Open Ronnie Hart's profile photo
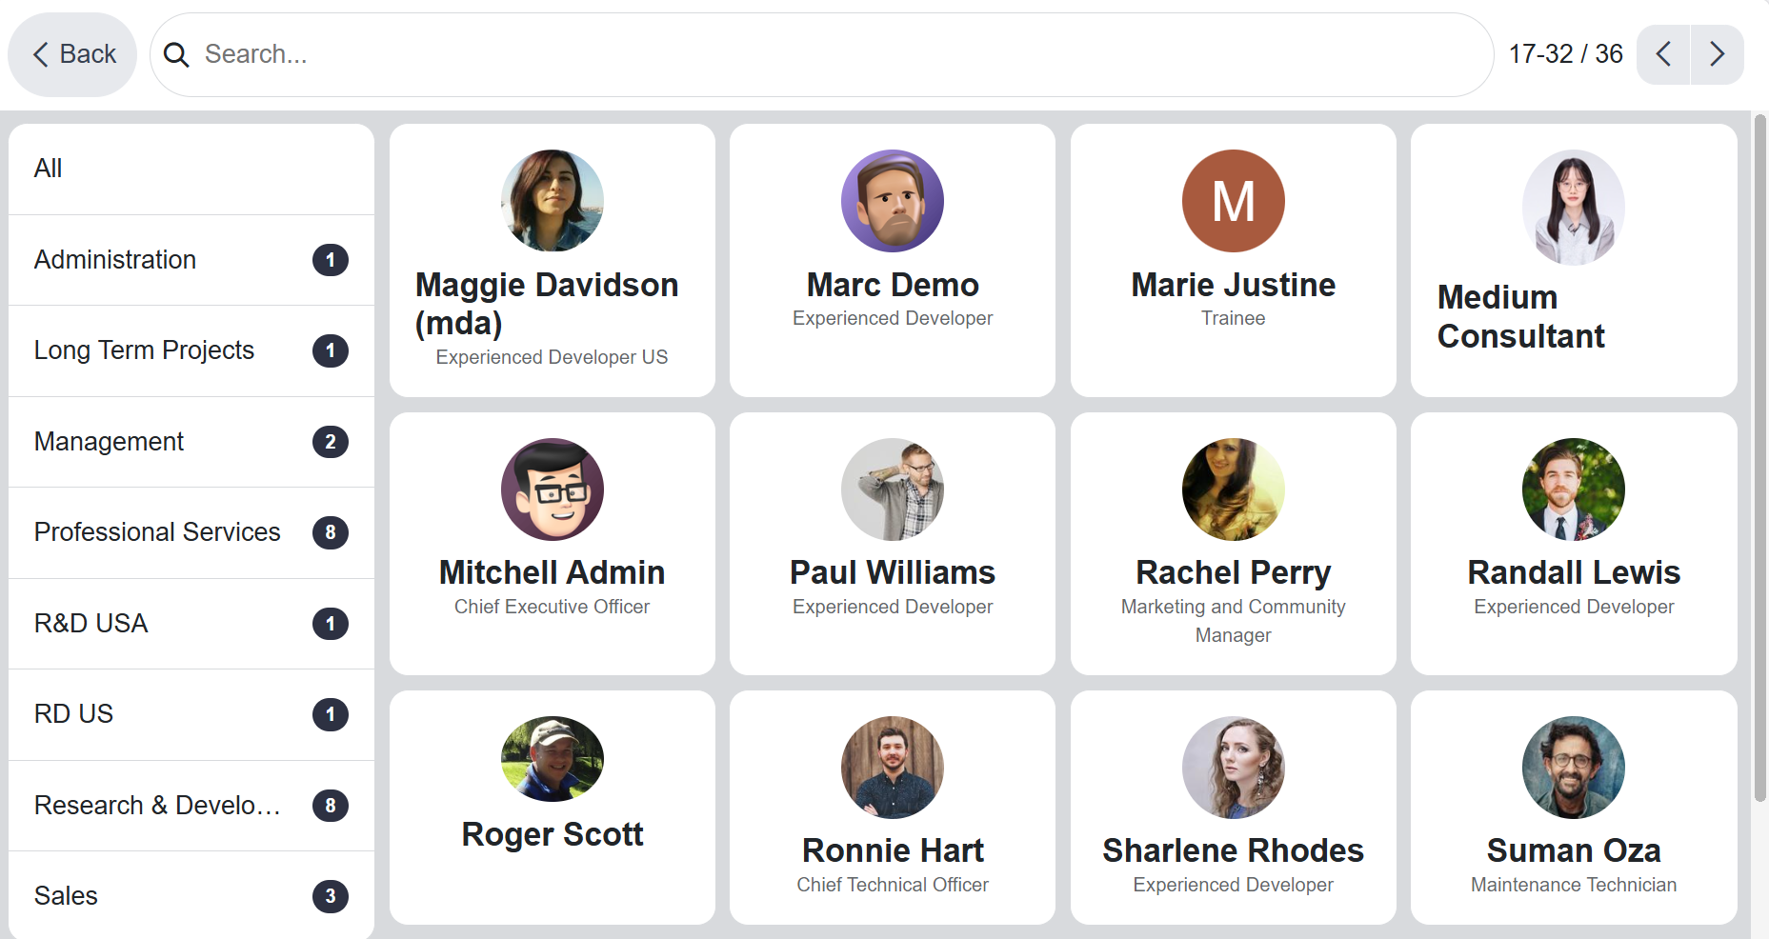The height and width of the screenshot is (939, 1769). click(x=893, y=768)
